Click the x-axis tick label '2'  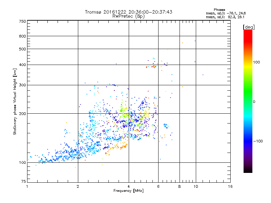78,186
